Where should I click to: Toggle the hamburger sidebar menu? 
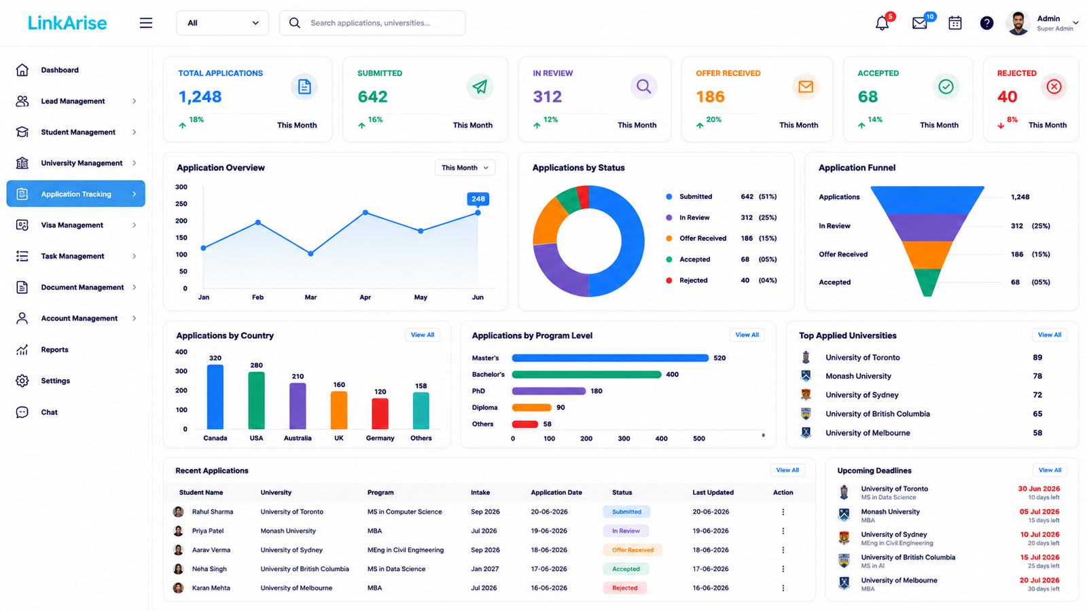(146, 23)
